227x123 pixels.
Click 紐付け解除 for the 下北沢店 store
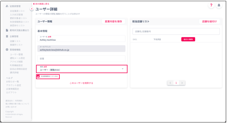point(188,39)
